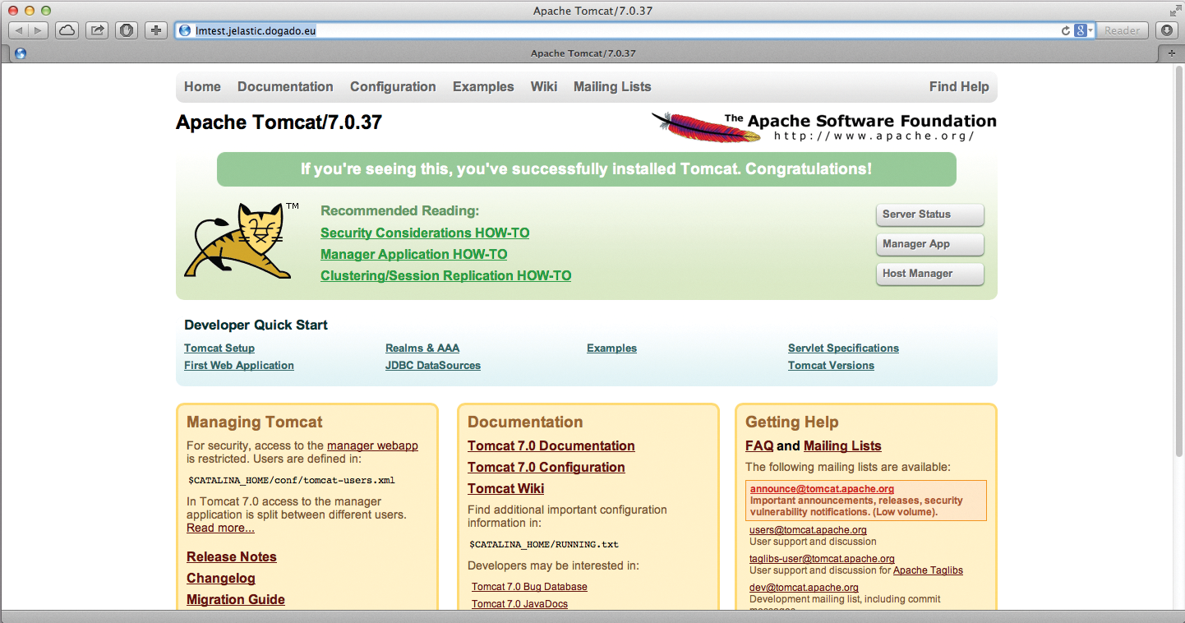This screenshot has width=1185, height=623.
Task: Reload the page with refresh icon
Action: pyautogui.click(x=1066, y=30)
